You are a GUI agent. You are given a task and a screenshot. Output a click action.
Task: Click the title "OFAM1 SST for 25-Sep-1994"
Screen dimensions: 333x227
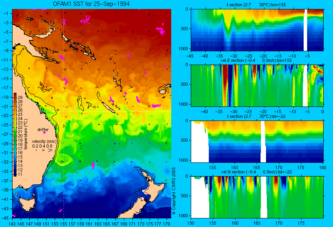point(91,4)
